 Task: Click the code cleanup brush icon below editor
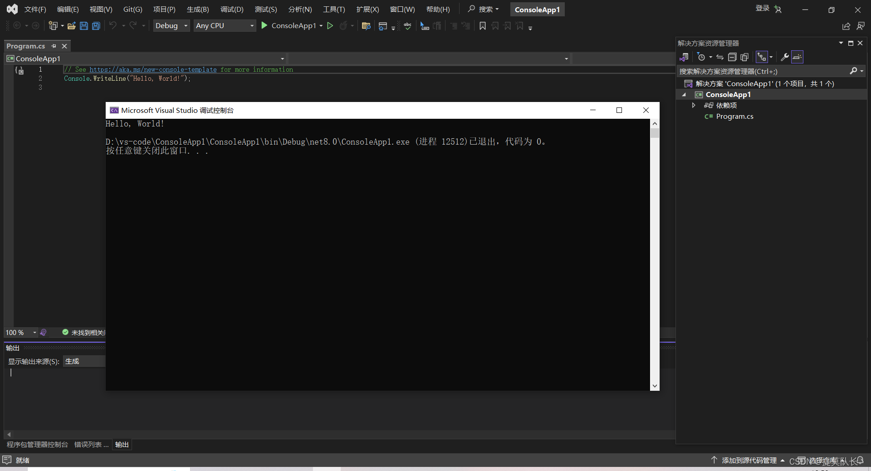coord(43,332)
